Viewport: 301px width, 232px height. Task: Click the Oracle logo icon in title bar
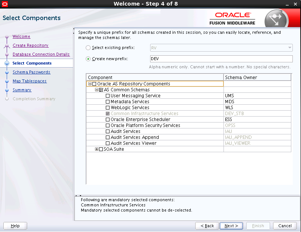coord(4,4)
